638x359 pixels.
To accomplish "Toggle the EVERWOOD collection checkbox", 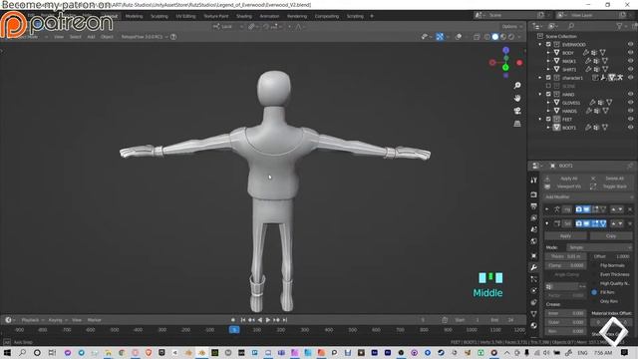I will (548, 44).
